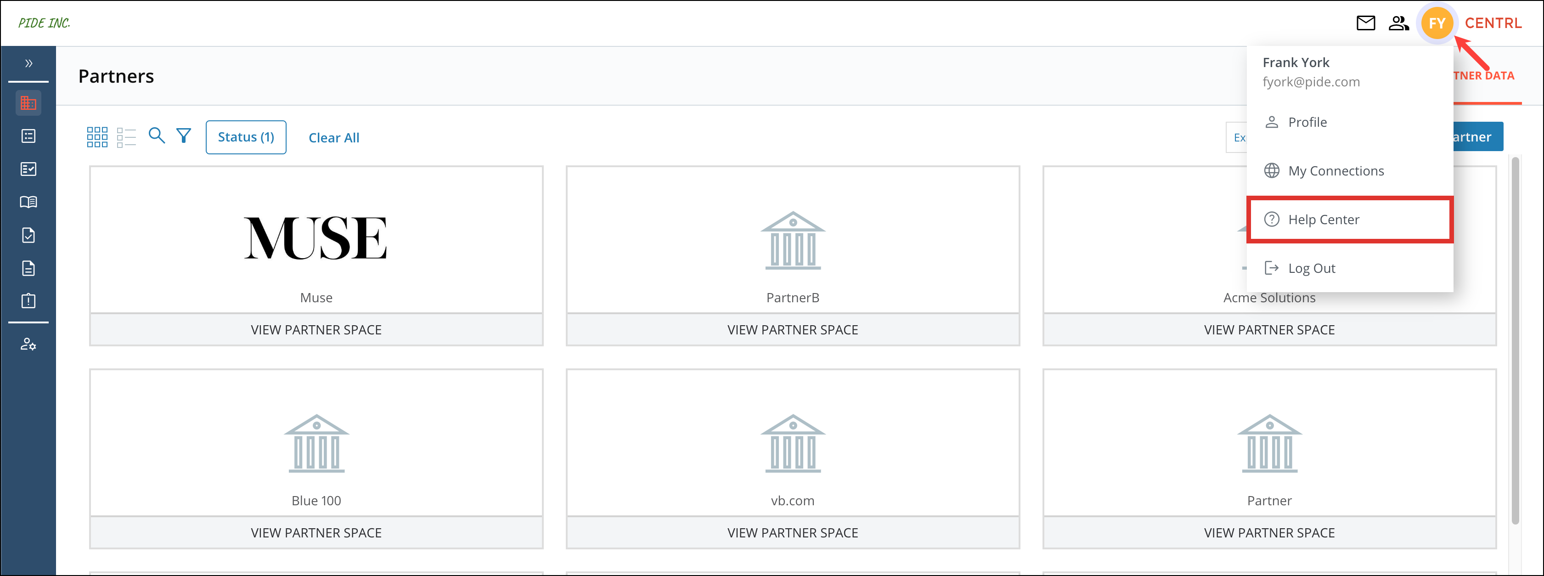Open partners building icon in sidebar

coord(28,103)
